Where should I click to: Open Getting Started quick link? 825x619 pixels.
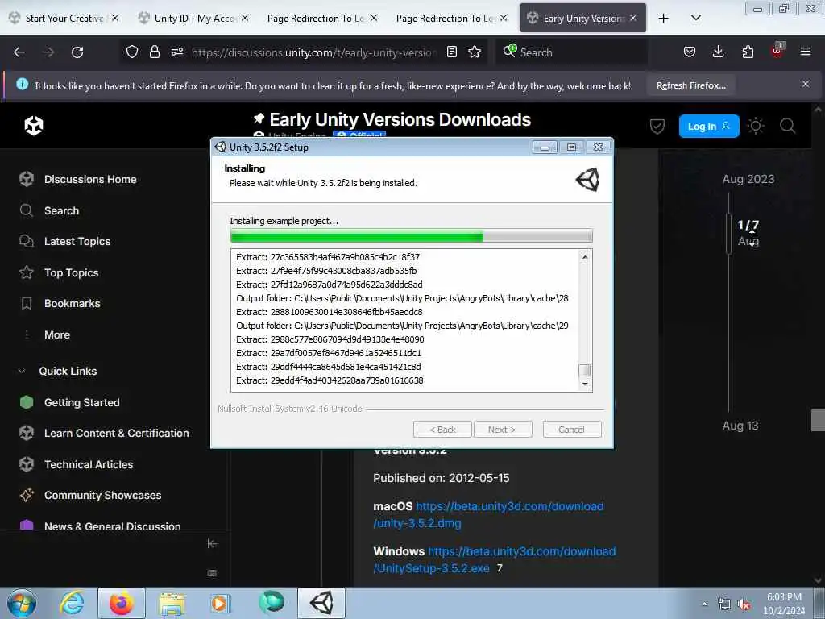tap(81, 403)
